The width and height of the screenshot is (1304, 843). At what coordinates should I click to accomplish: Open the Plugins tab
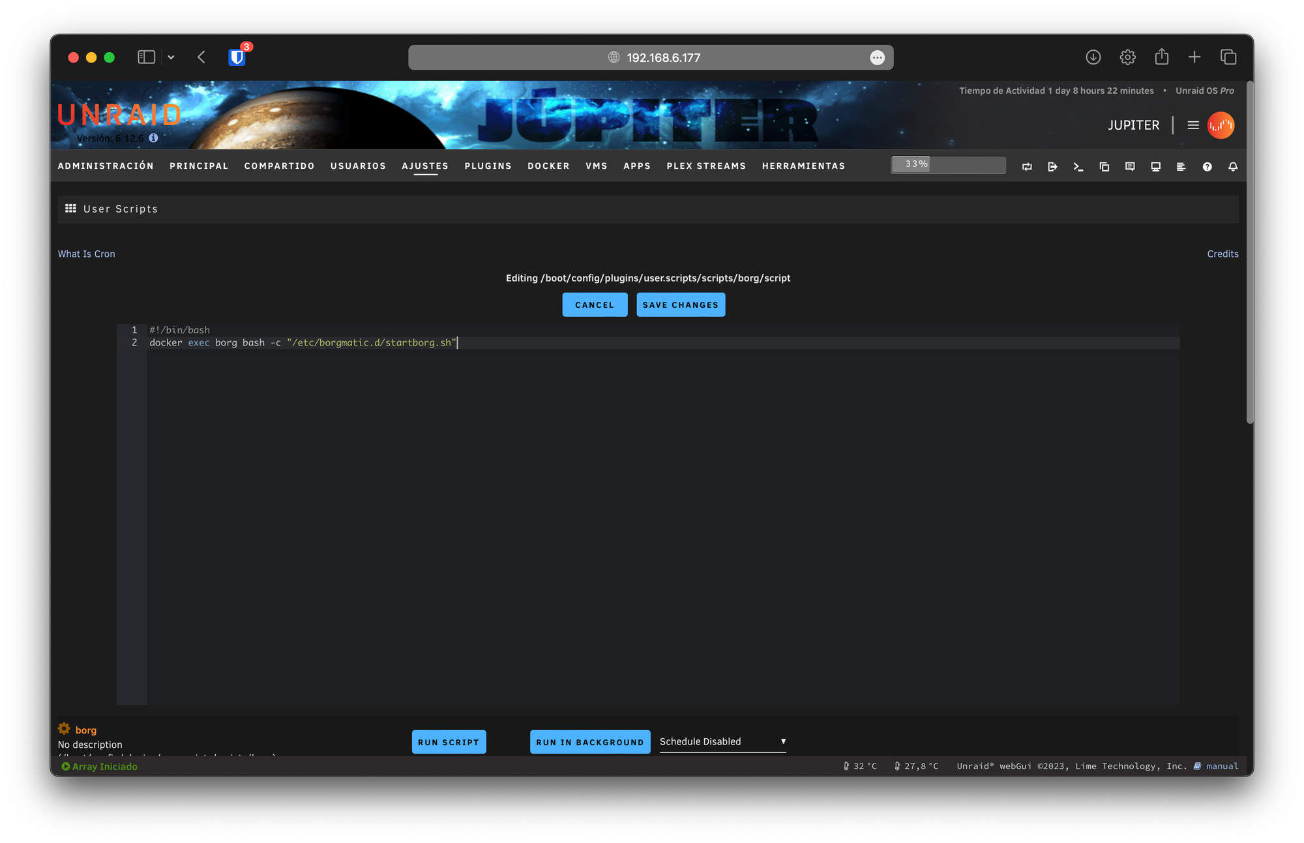pyautogui.click(x=488, y=166)
